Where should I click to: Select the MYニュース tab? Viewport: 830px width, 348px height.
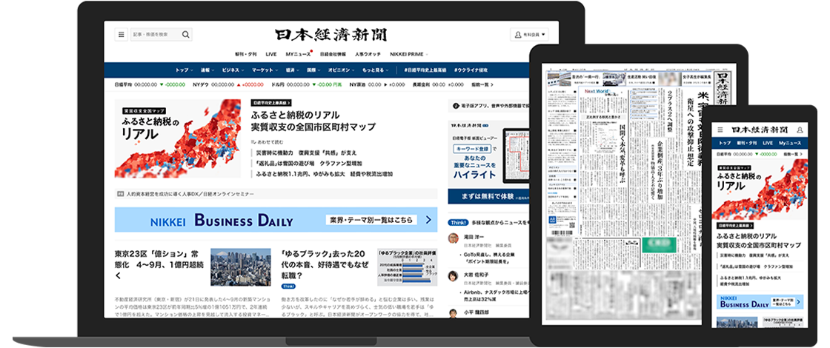click(x=299, y=54)
